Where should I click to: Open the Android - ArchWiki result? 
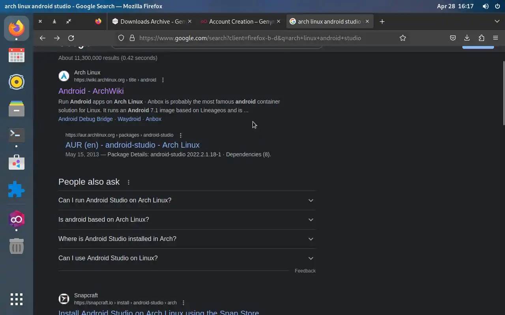[x=91, y=91]
